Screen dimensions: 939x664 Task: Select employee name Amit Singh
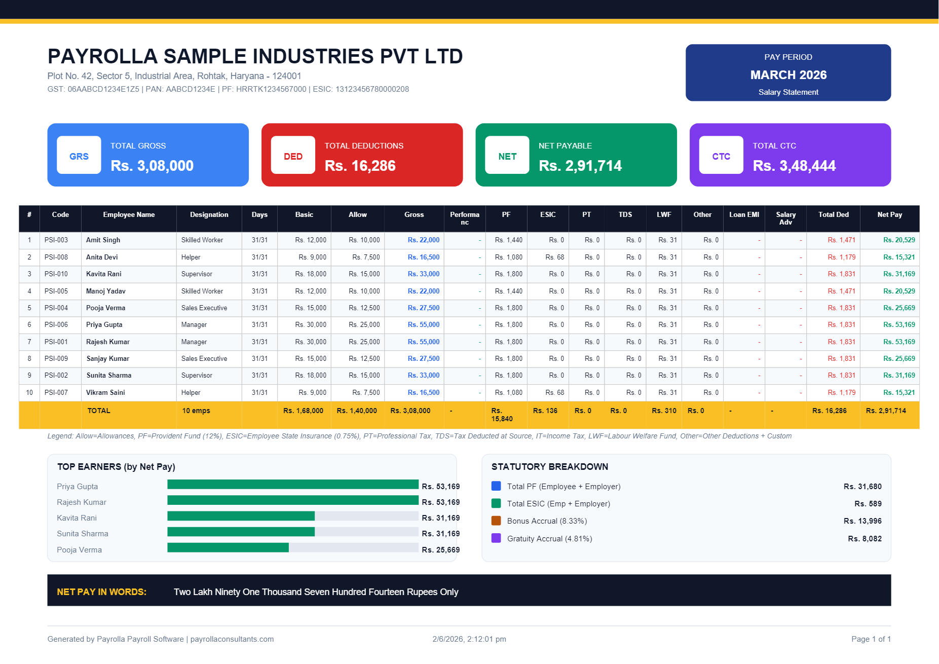103,240
